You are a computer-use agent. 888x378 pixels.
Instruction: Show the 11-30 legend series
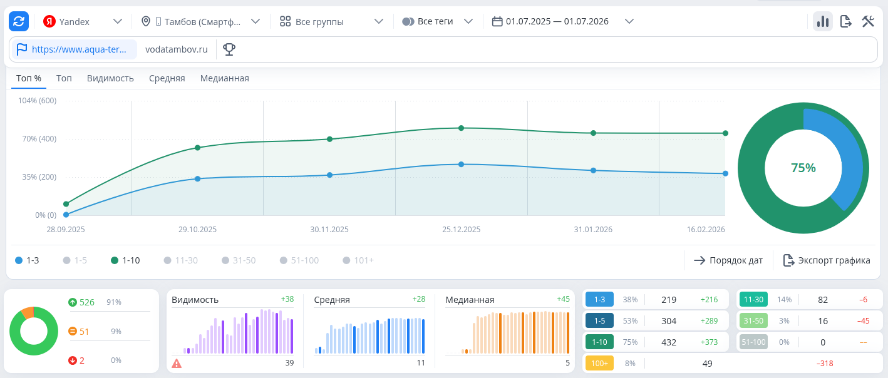coord(180,260)
